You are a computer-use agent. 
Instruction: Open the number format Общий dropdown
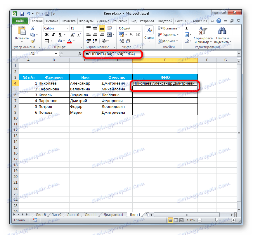pos(139,28)
